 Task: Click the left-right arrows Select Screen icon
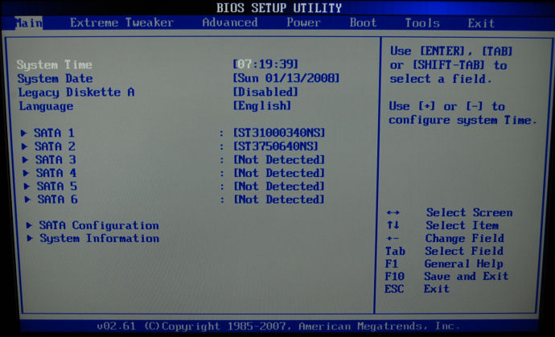click(393, 212)
